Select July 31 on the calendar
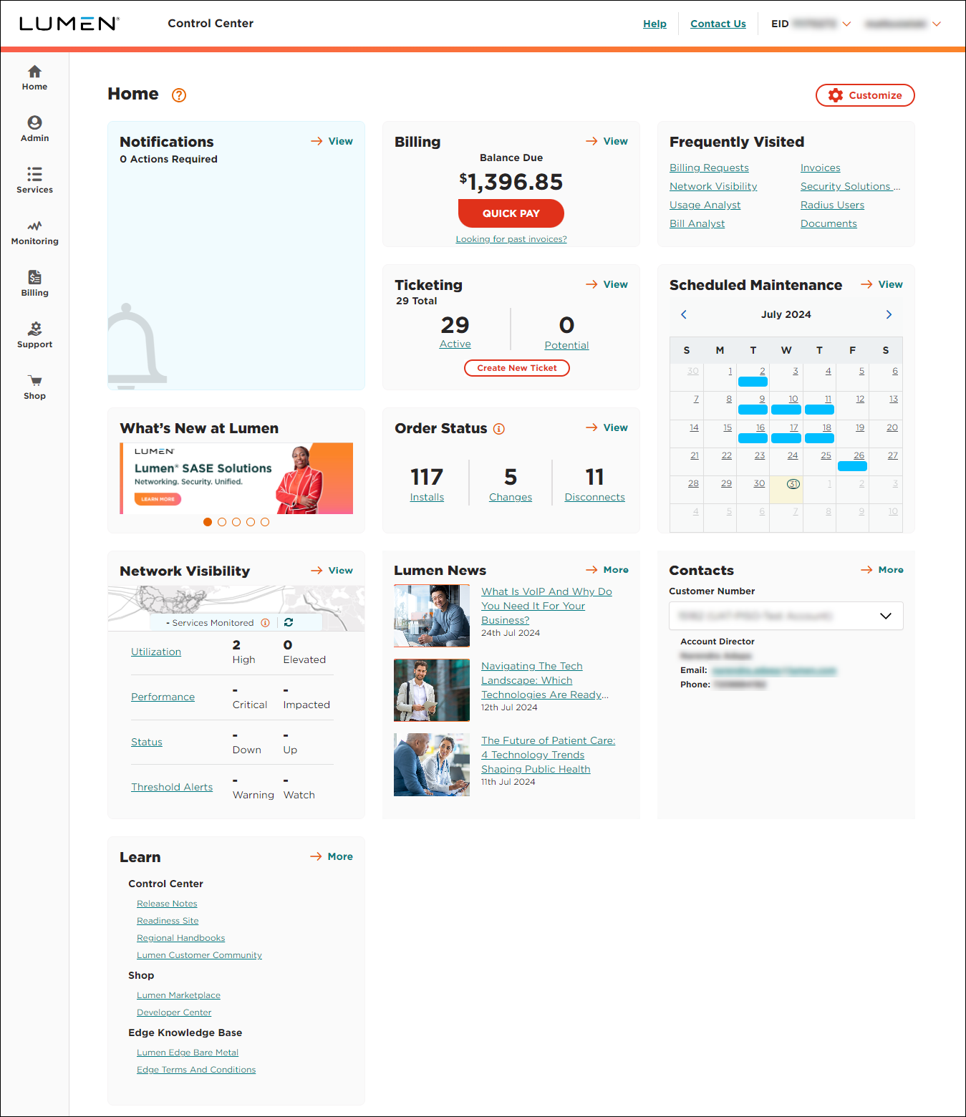The height and width of the screenshot is (1117, 966). tap(793, 484)
